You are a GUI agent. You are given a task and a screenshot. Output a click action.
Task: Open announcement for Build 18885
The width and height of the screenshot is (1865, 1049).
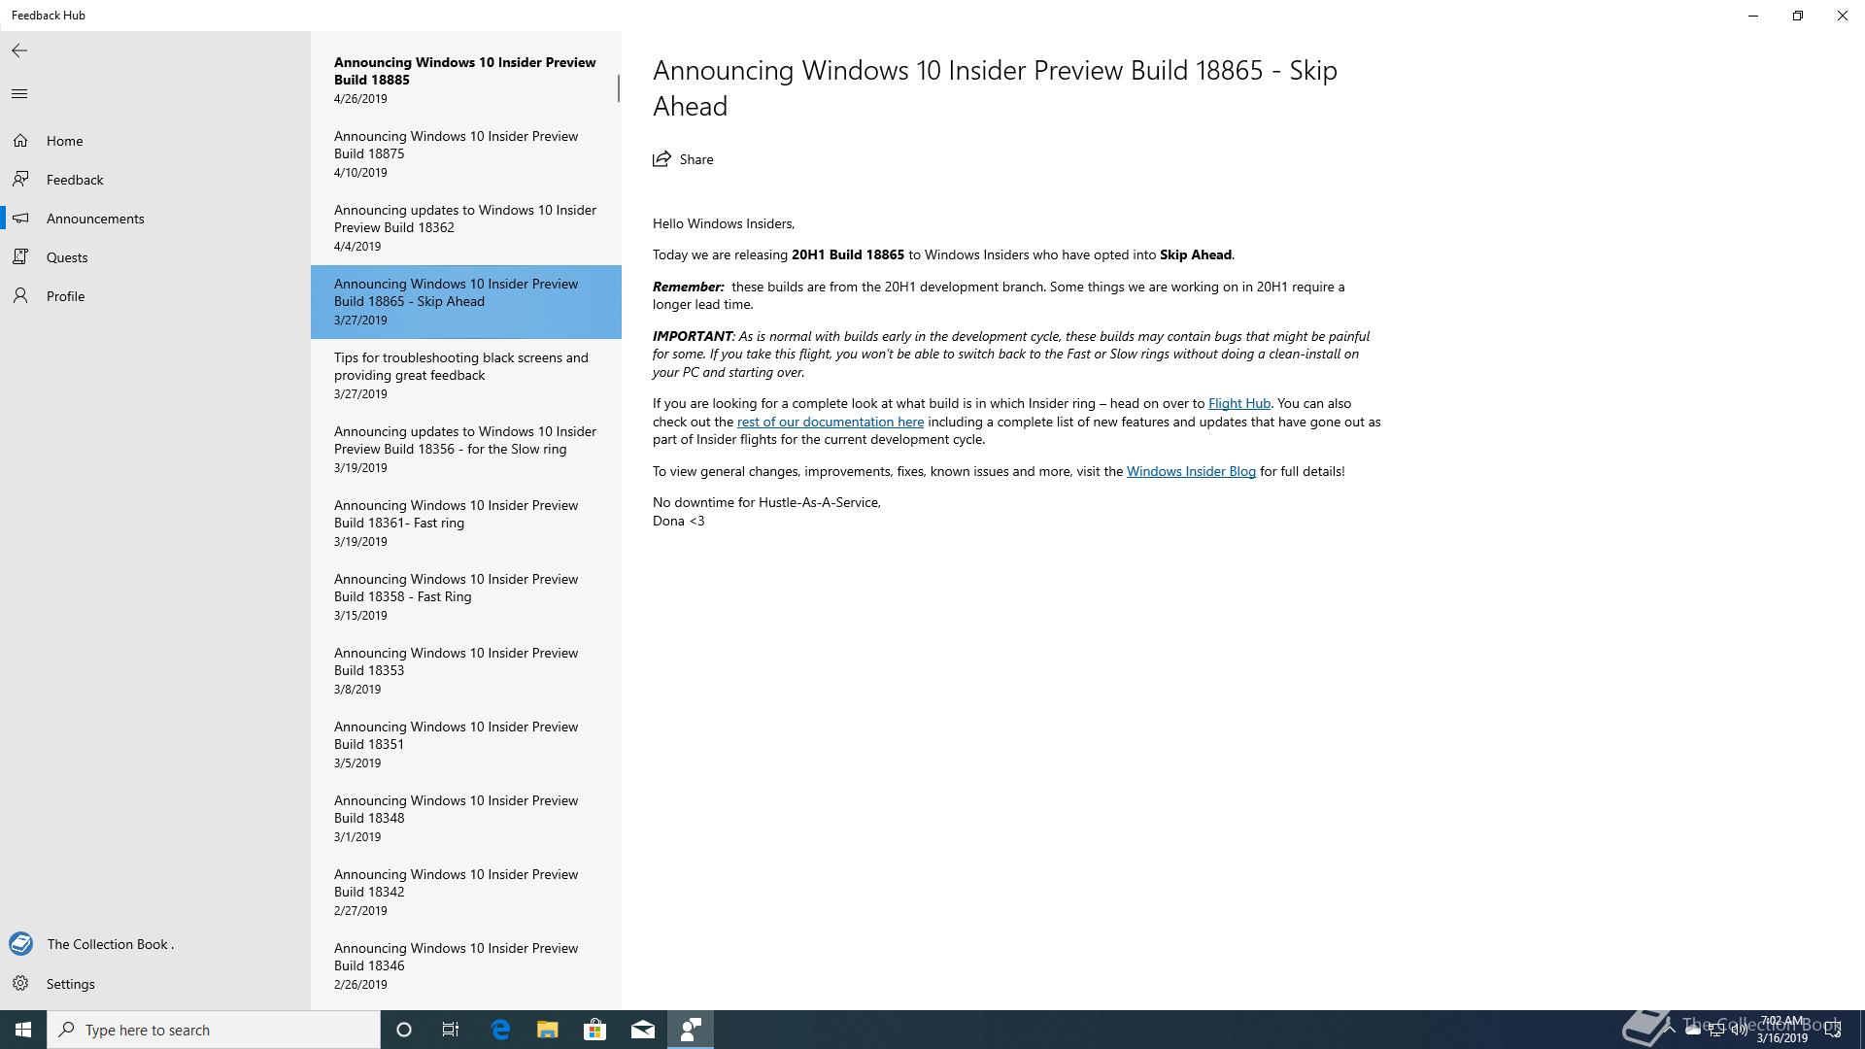tap(466, 80)
